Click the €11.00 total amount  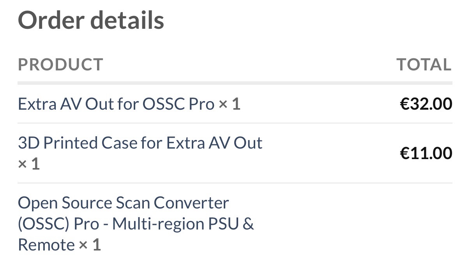pyautogui.click(x=426, y=153)
